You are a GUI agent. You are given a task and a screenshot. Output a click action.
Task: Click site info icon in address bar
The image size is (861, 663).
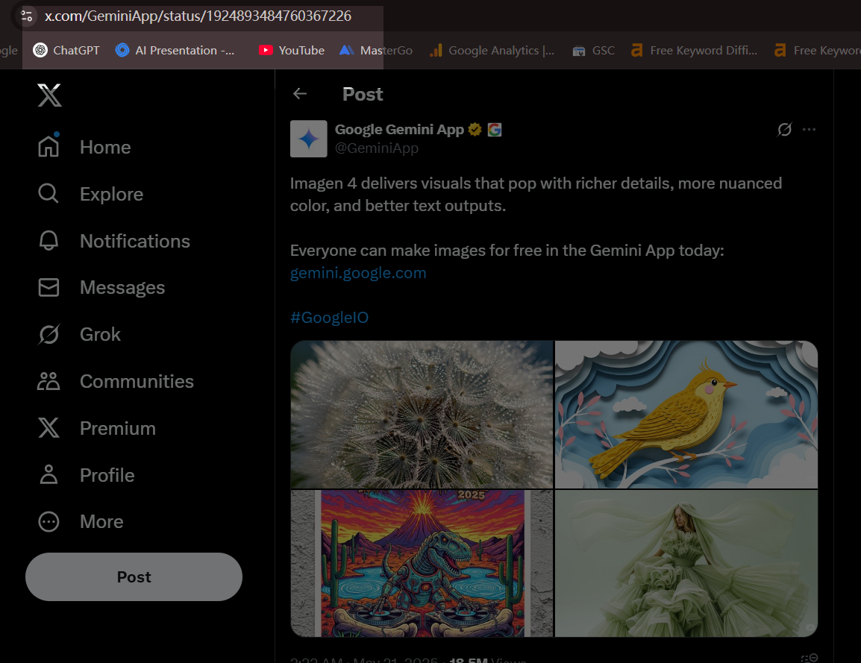27,16
